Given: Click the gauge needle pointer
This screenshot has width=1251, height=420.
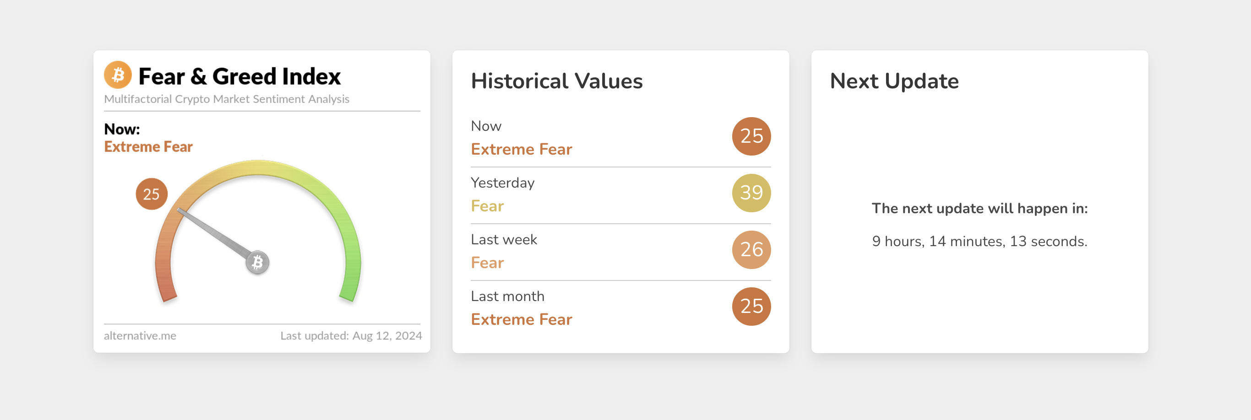Looking at the screenshot, I should (x=214, y=234).
